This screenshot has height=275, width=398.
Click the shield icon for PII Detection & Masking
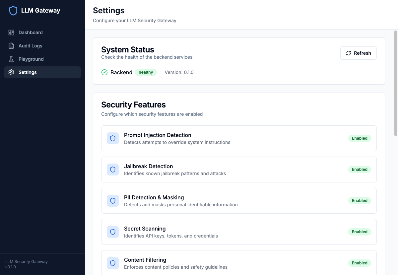[113, 201]
